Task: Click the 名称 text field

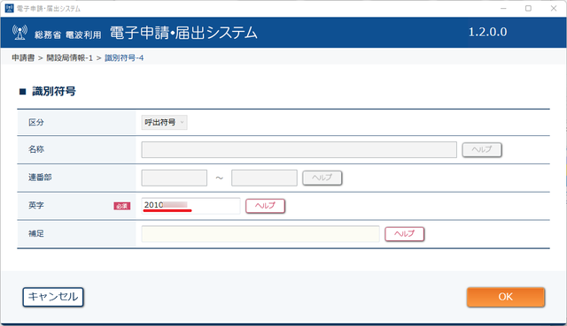Action: pyautogui.click(x=299, y=149)
